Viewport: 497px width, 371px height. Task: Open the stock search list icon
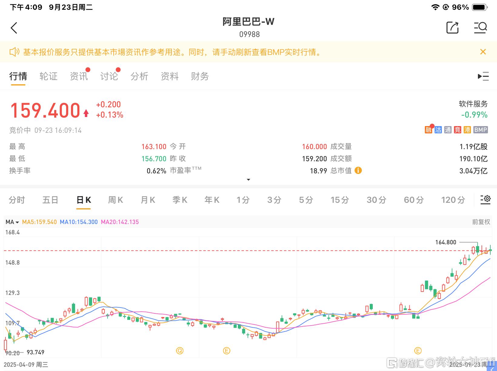pyautogui.click(x=480, y=28)
